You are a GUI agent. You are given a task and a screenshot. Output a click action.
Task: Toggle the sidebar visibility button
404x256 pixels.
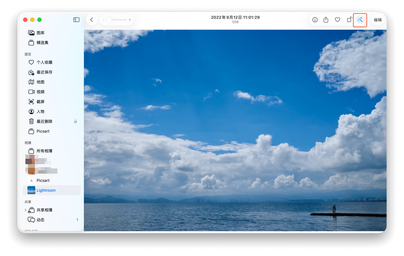(x=76, y=20)
